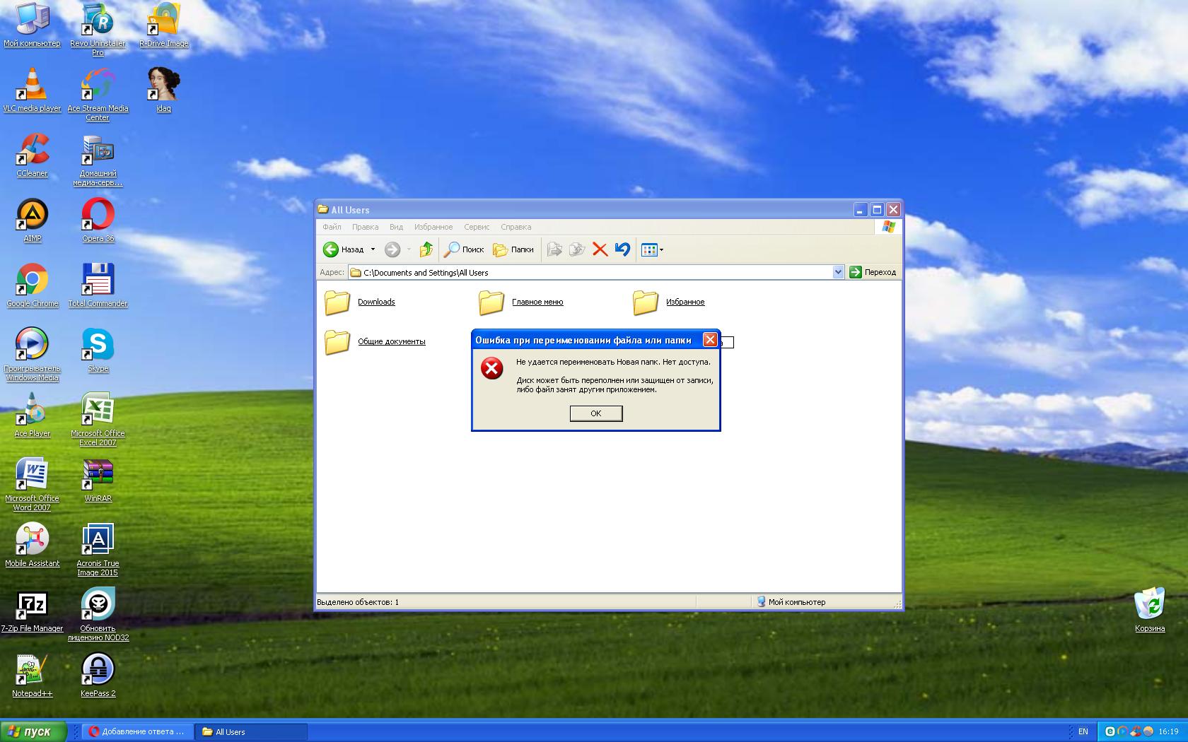Click the red Delete X toolbar icon
Viewport: 1188px width, 742px height.
[600, 249]
